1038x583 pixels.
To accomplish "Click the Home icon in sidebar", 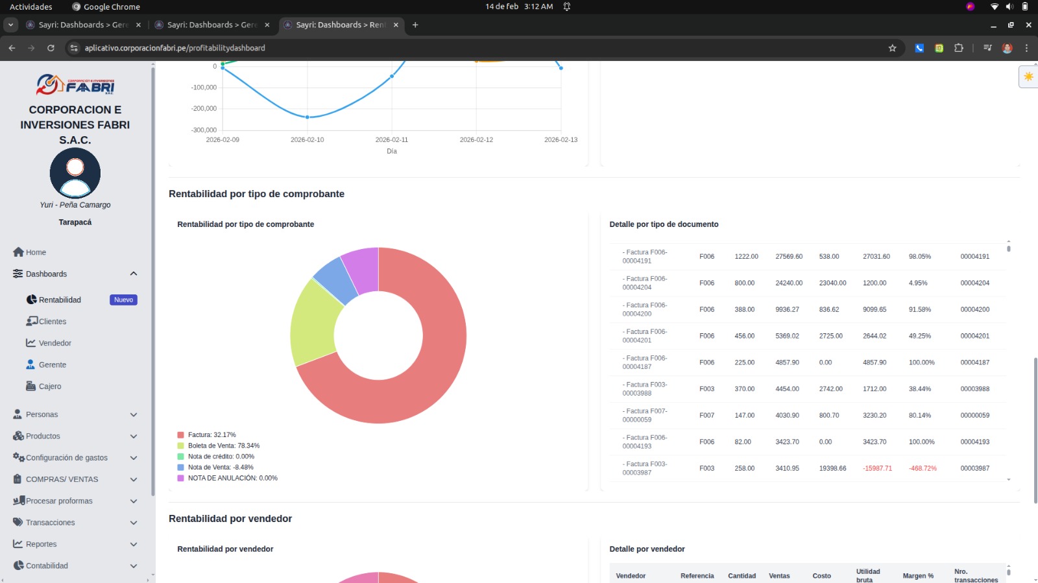I will [18, 252].
